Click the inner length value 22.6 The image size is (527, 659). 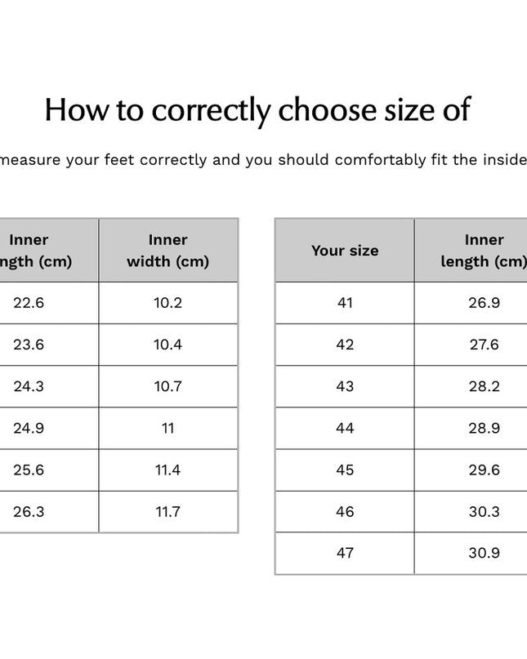(x=29, y=303)
